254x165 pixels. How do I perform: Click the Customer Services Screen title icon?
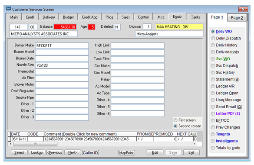pos(8,9)
